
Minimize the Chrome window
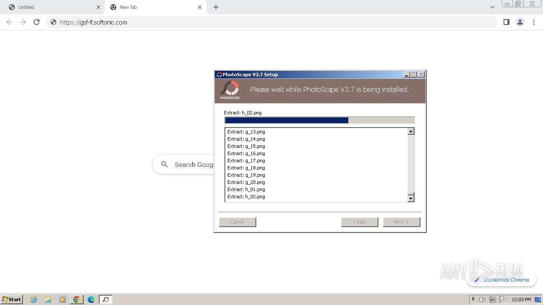[507, 4]
